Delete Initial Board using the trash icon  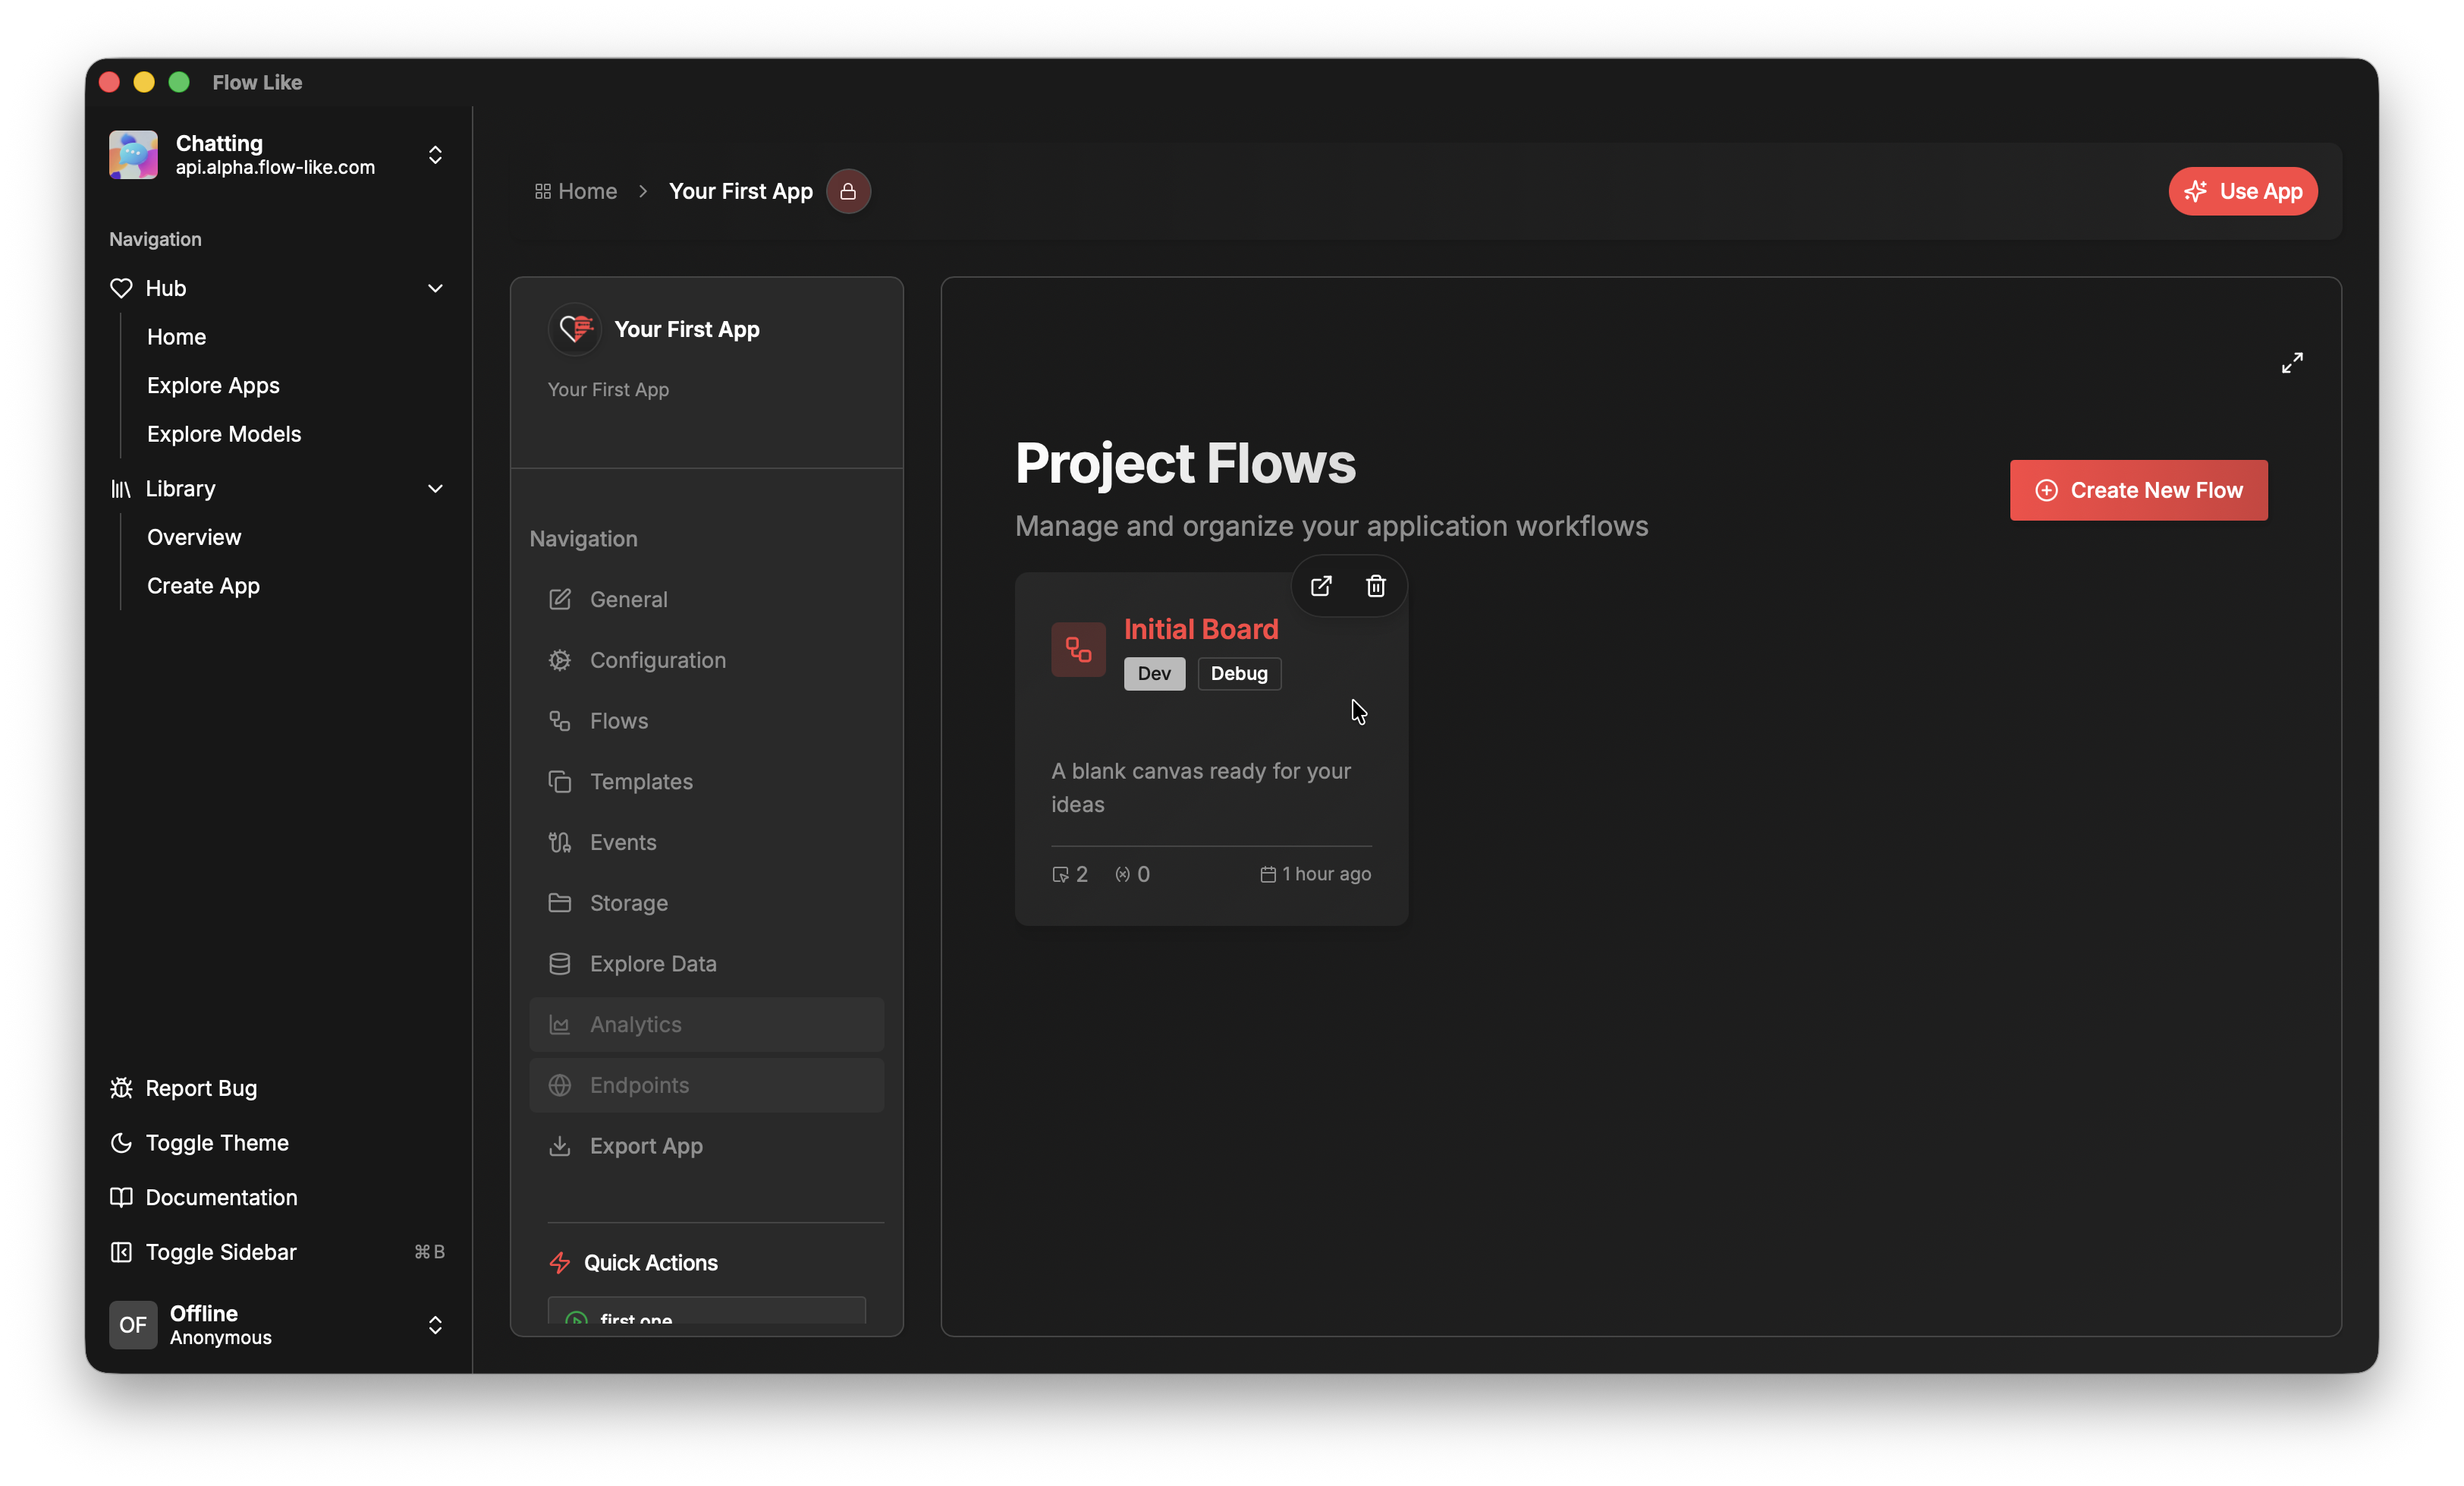[x=1375, y=587]
